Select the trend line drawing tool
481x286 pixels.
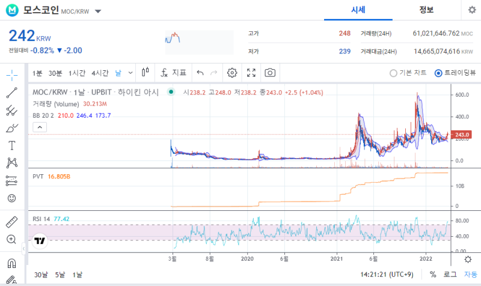pyautogui.click(x=11, y=93)
